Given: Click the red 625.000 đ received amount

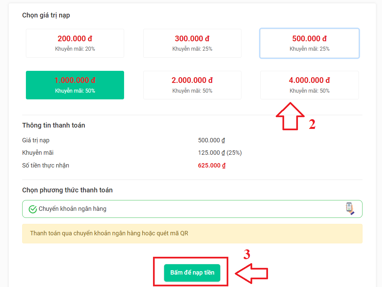Looking at the screenshot, I should click(212, 165).
